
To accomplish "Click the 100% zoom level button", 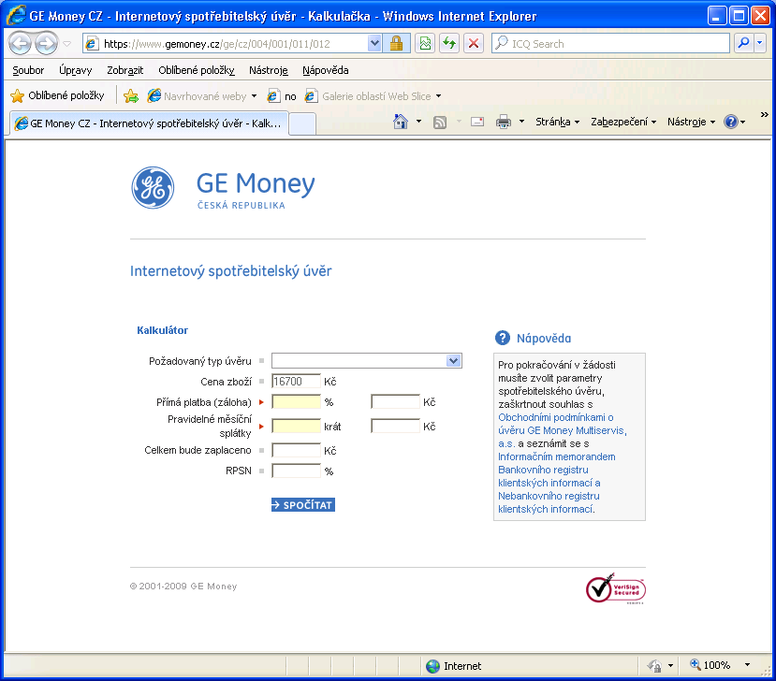I will pyautogui.click(x=710, y=666).
